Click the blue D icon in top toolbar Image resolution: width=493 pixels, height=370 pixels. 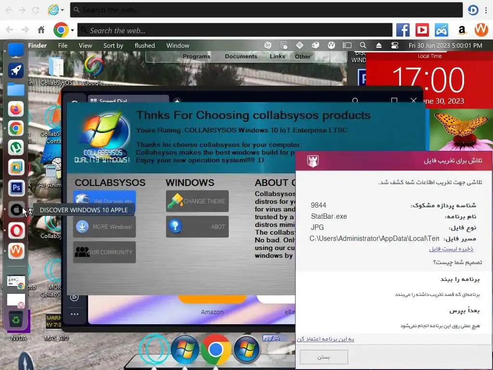(x=473, y=10)
